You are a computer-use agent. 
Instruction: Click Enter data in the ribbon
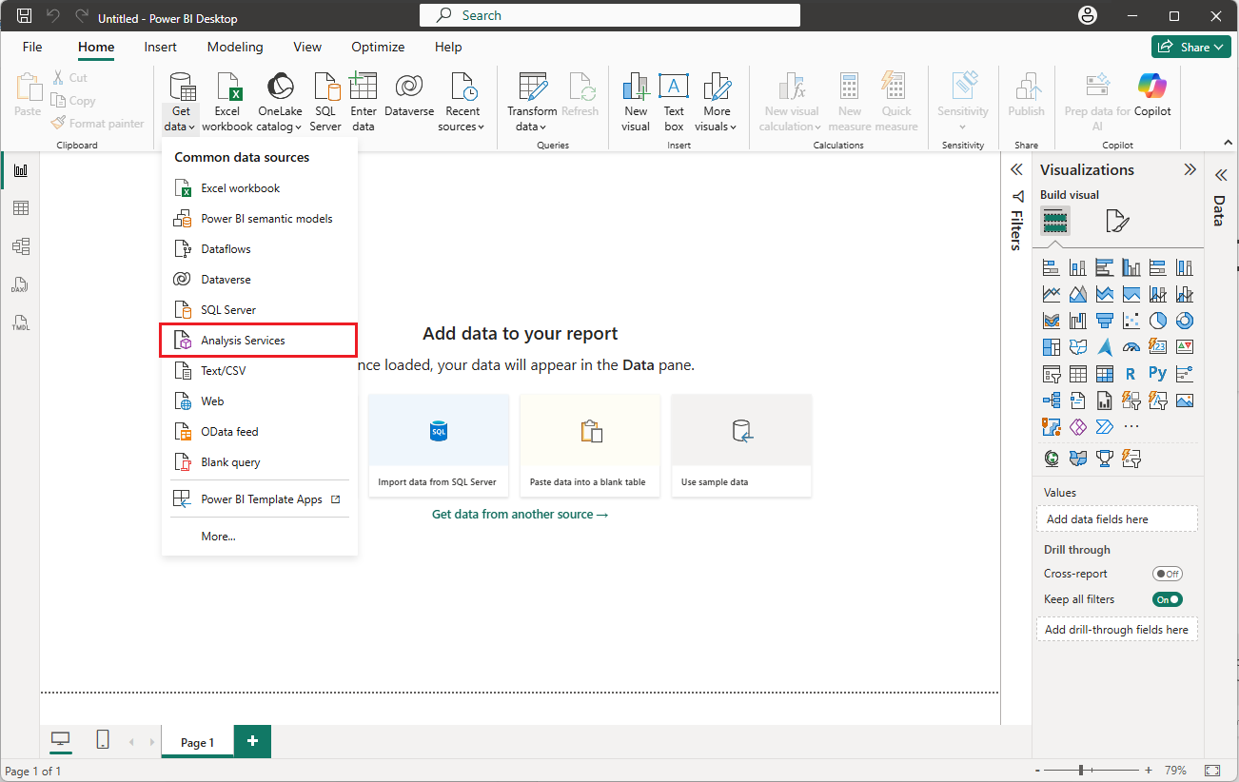[x=364, y=103]
